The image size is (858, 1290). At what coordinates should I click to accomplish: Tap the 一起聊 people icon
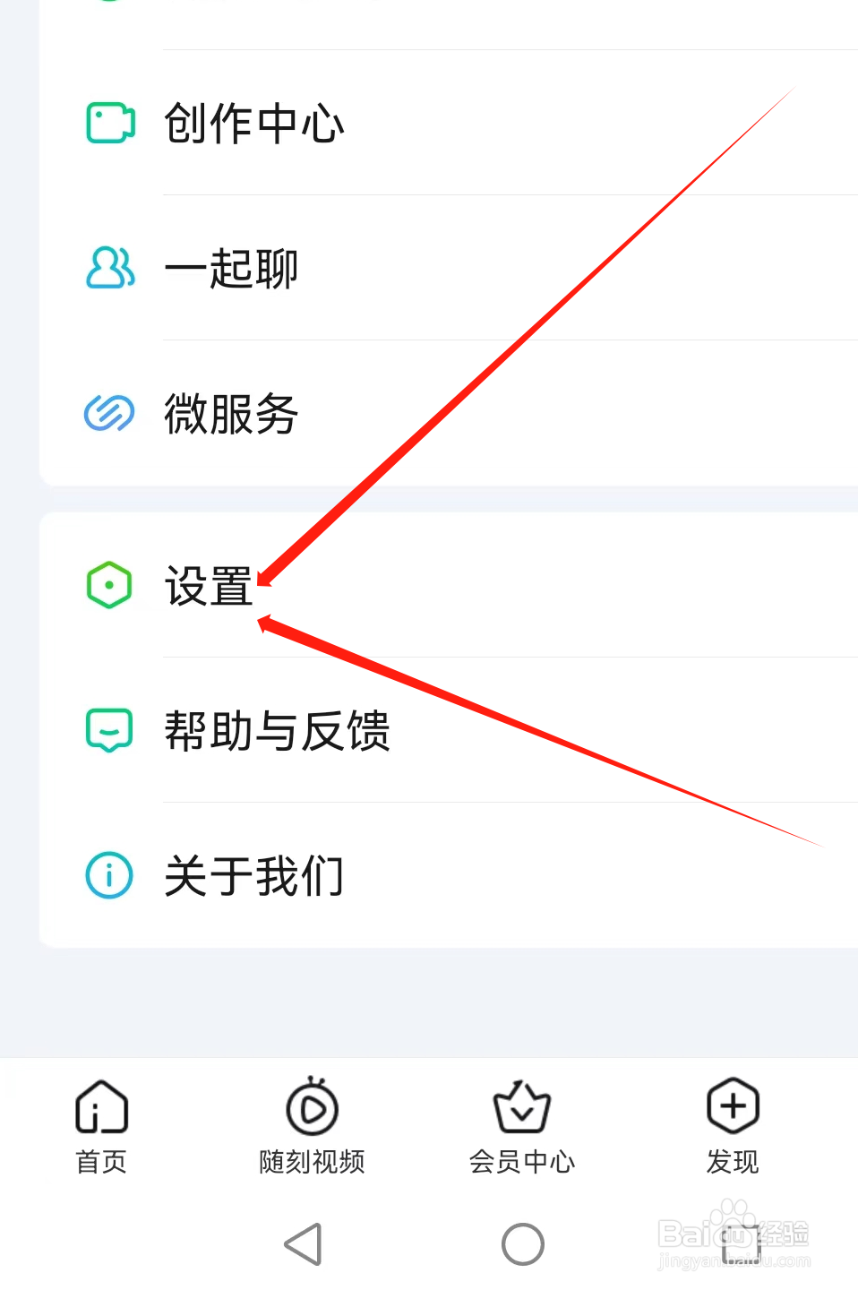(x=110, y=268)
